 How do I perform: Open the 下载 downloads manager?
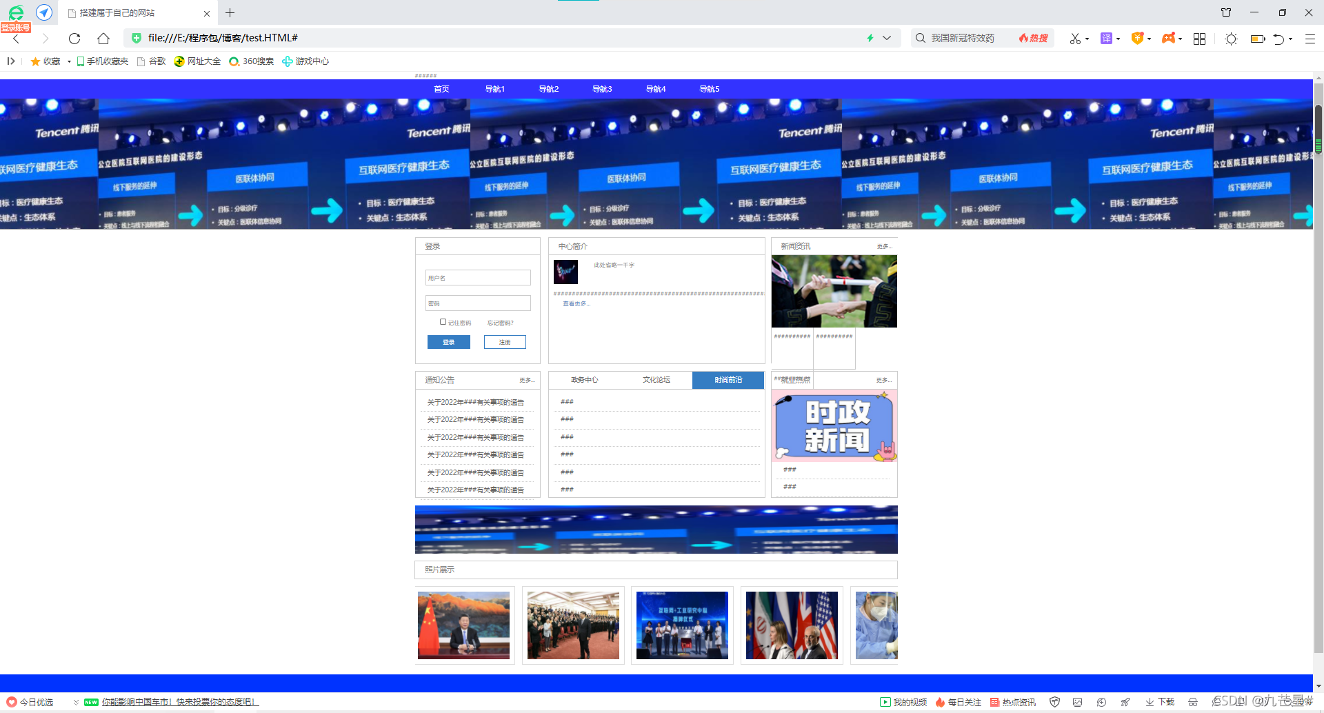click(x=1160, y=702)
